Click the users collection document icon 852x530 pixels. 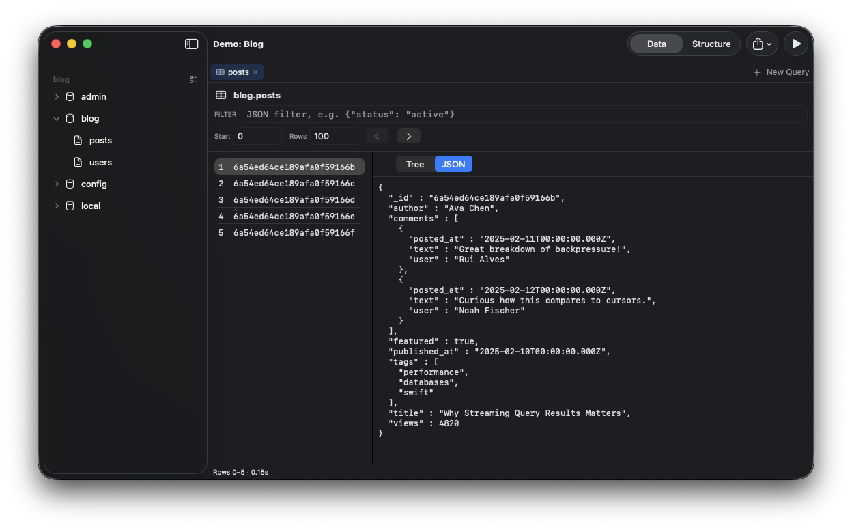pos(78,163)
